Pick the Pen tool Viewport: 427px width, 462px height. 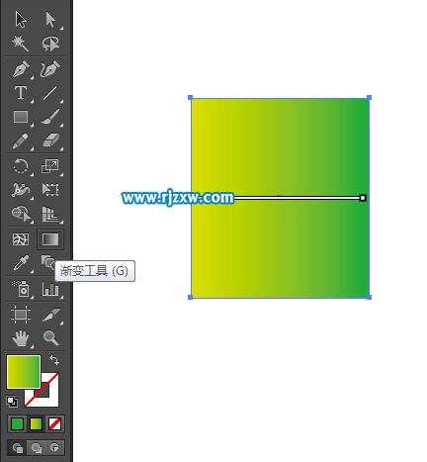tap(21, 68)
